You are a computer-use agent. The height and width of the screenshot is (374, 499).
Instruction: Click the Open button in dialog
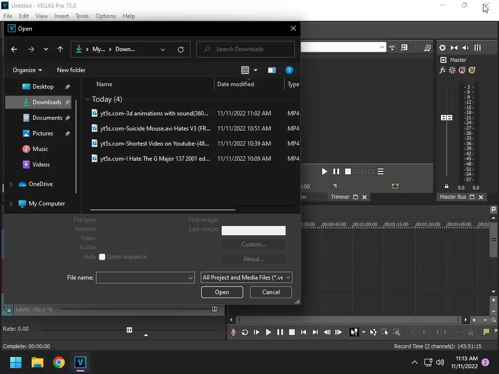222,292
